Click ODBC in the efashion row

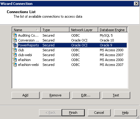tap(75, 60)
